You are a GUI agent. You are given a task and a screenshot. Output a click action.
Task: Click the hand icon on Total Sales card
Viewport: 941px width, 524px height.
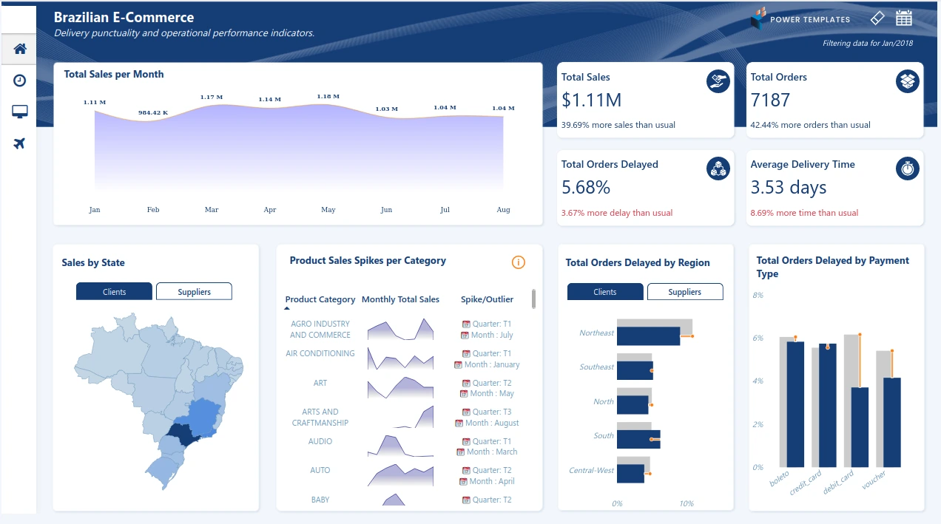tap(718, 81)
